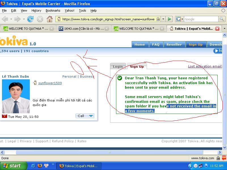
Task: Click the Stop loading button
Action: coord(40,19)
